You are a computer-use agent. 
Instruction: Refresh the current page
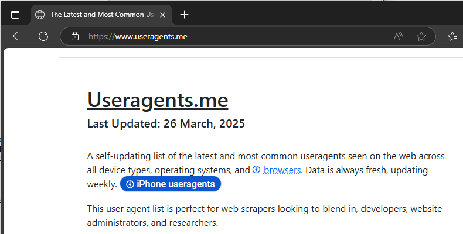(x=43, y=36)
